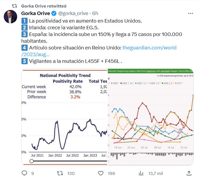Click the blue verified badge

tap(54, 13)
